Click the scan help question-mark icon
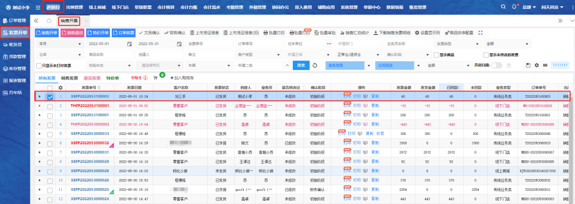 (508, 65)
